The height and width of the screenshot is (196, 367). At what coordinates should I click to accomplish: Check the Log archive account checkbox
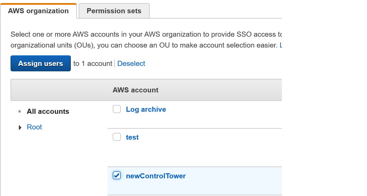coord(117,109)
